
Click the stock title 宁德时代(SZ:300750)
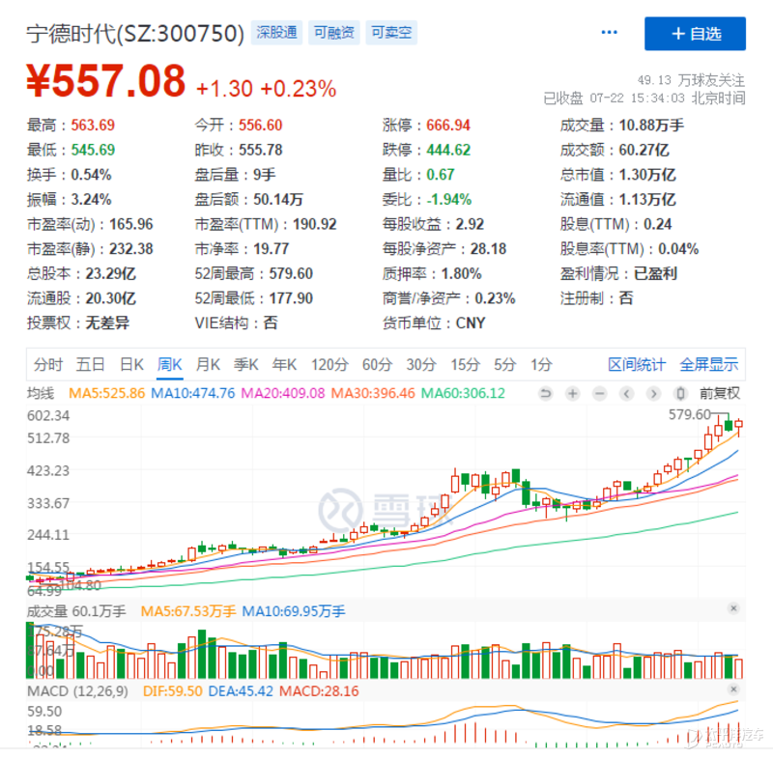tap(135, 34)
